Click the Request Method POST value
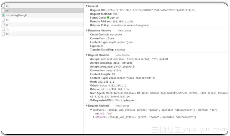 [x=116, y=14]
